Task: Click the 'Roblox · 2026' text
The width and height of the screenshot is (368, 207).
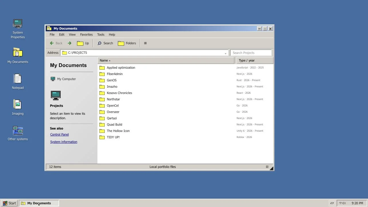Action: [x=244, y=137]
